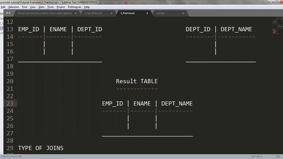Open the Edit menu
This screenshot has width=283, height=159.
point(3,7)
